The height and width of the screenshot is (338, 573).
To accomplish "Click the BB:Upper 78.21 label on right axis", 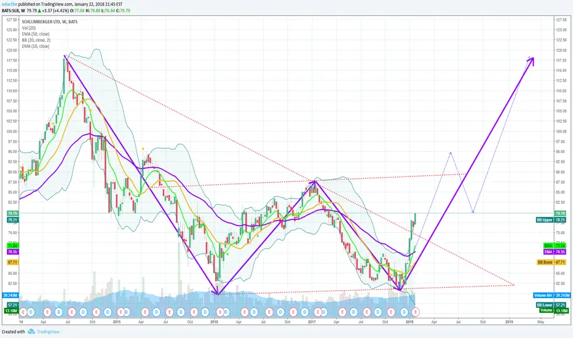I will [x=552, y=220].
